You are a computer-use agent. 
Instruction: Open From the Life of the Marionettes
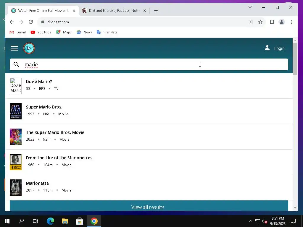pyautogui.click(x=149, y=162)
